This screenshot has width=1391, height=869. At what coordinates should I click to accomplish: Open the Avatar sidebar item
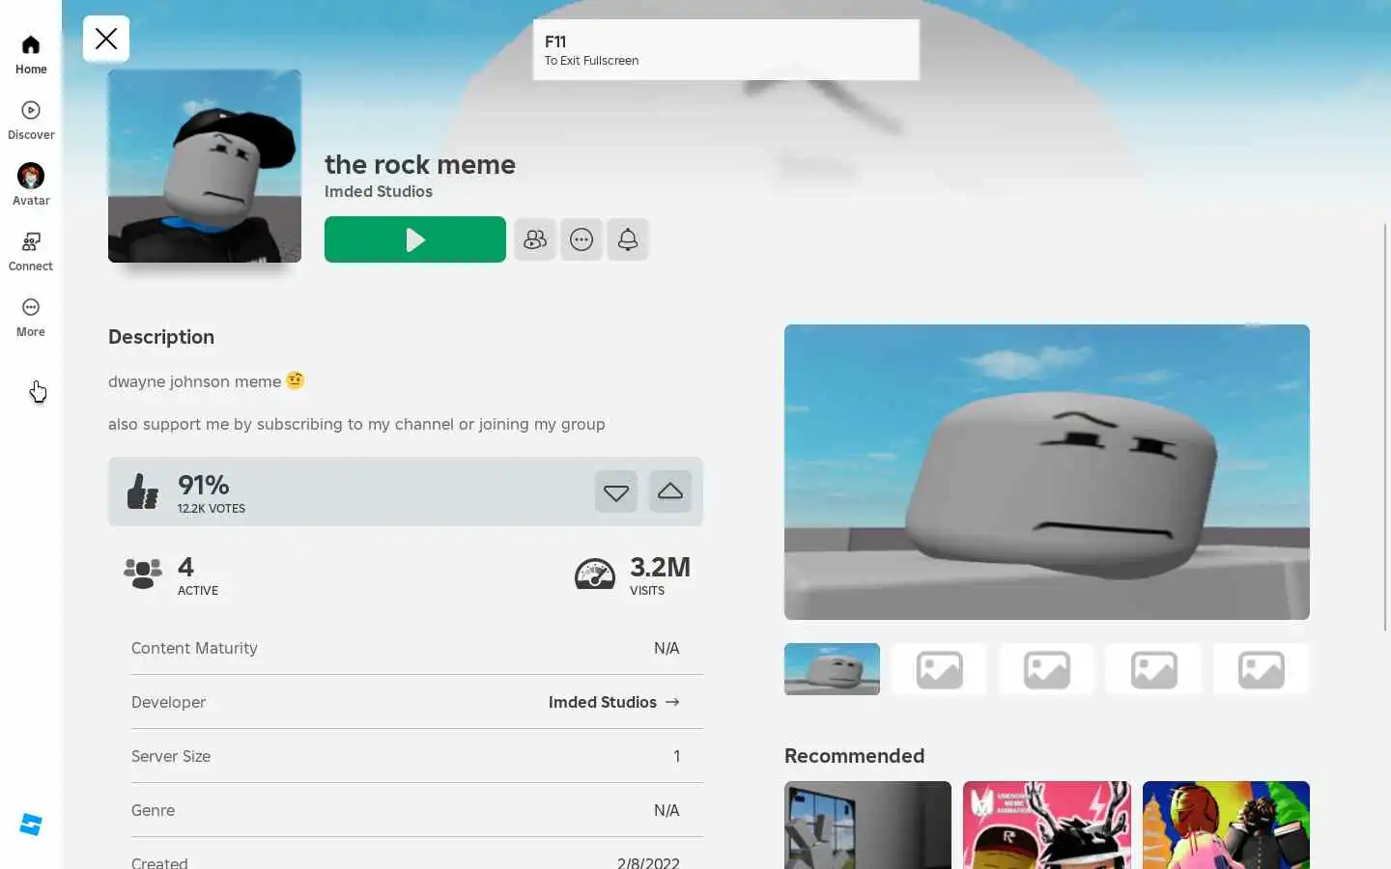coord(31,185)
